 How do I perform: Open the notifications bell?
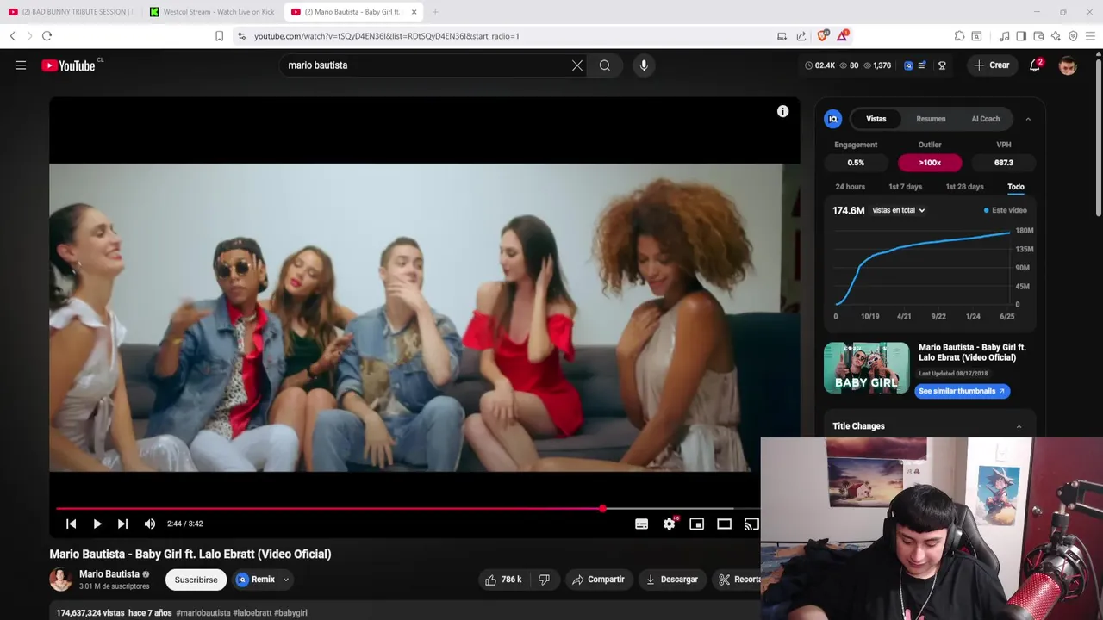1035,65
